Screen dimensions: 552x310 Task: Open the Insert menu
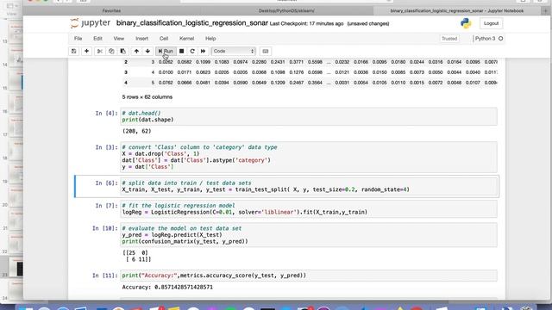pos(141,38)
